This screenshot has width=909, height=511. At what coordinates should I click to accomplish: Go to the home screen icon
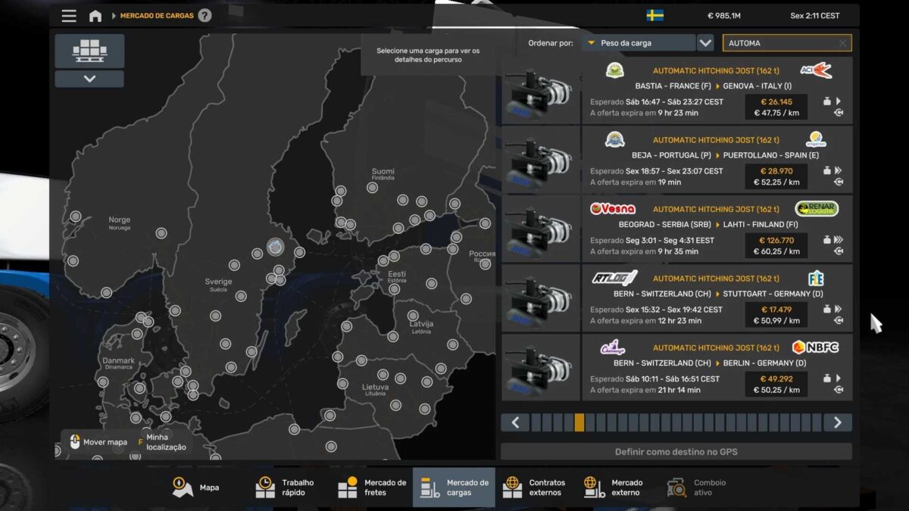pyautogui.click(x=95, y=16)
